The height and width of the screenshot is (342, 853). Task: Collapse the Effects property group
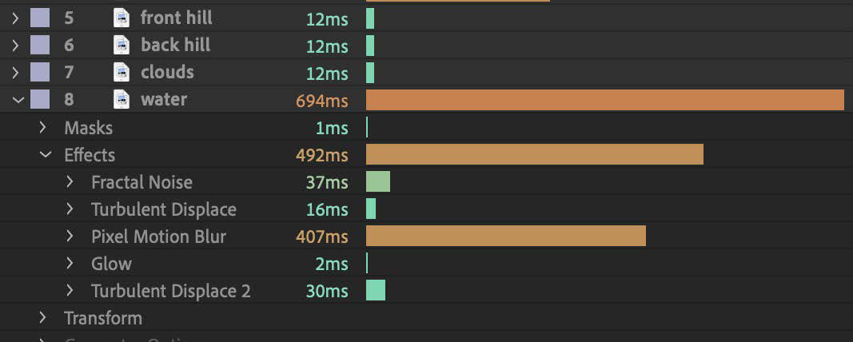43,155
